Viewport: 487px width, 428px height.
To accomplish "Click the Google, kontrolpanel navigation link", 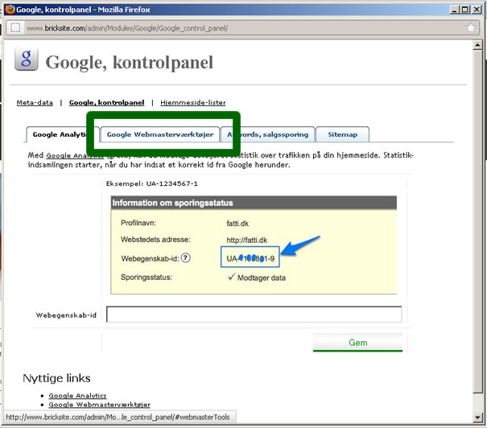I will [106, 103].
